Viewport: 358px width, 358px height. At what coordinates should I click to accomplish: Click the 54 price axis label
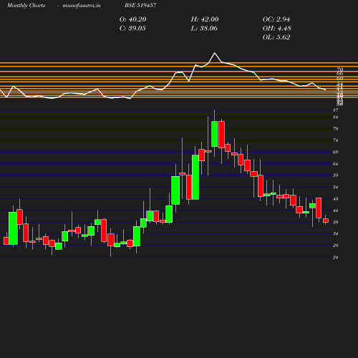[x=335, y=187]
